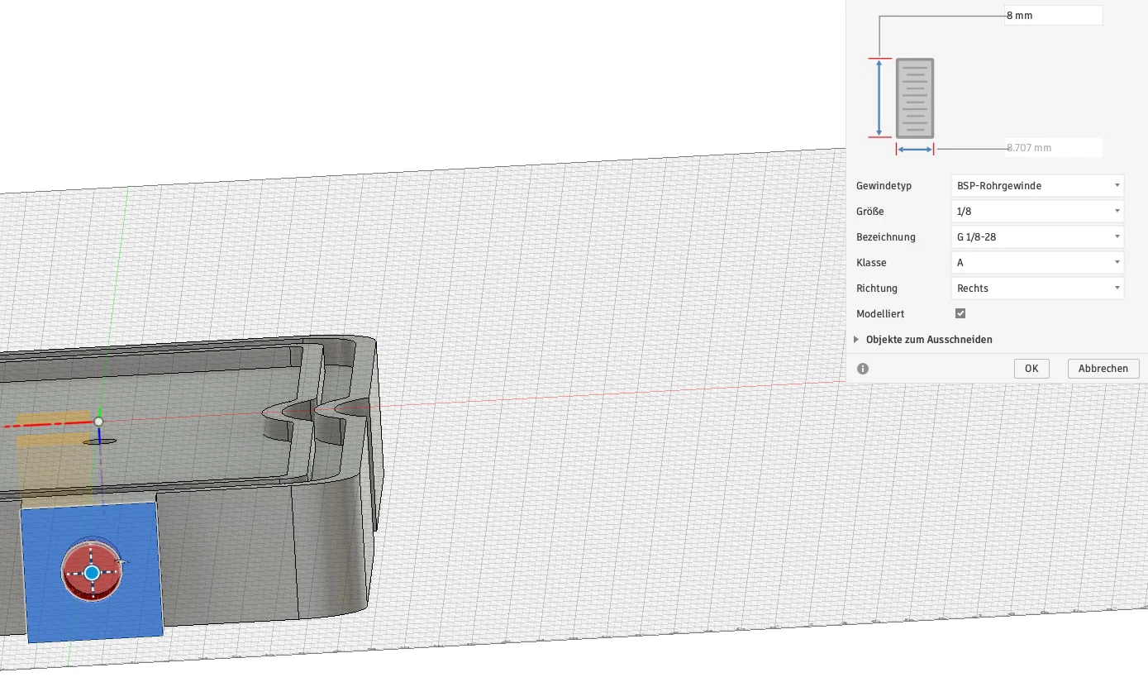
Task: Click the Klasse label
Action: click(x=871, y=263)
